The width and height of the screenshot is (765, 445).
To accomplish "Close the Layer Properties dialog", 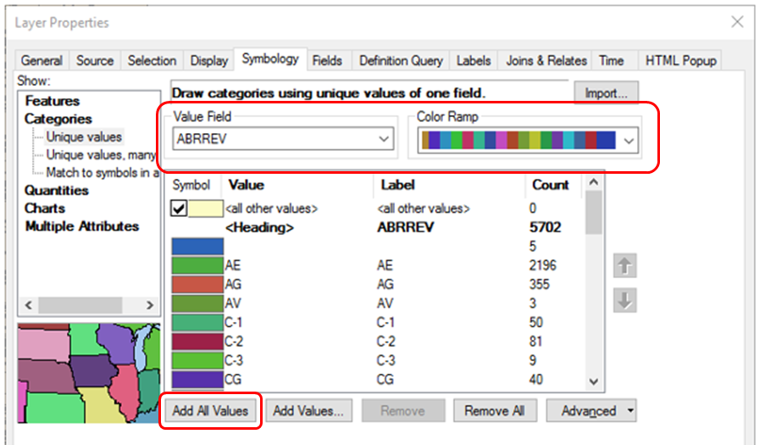I will [736, 22].
